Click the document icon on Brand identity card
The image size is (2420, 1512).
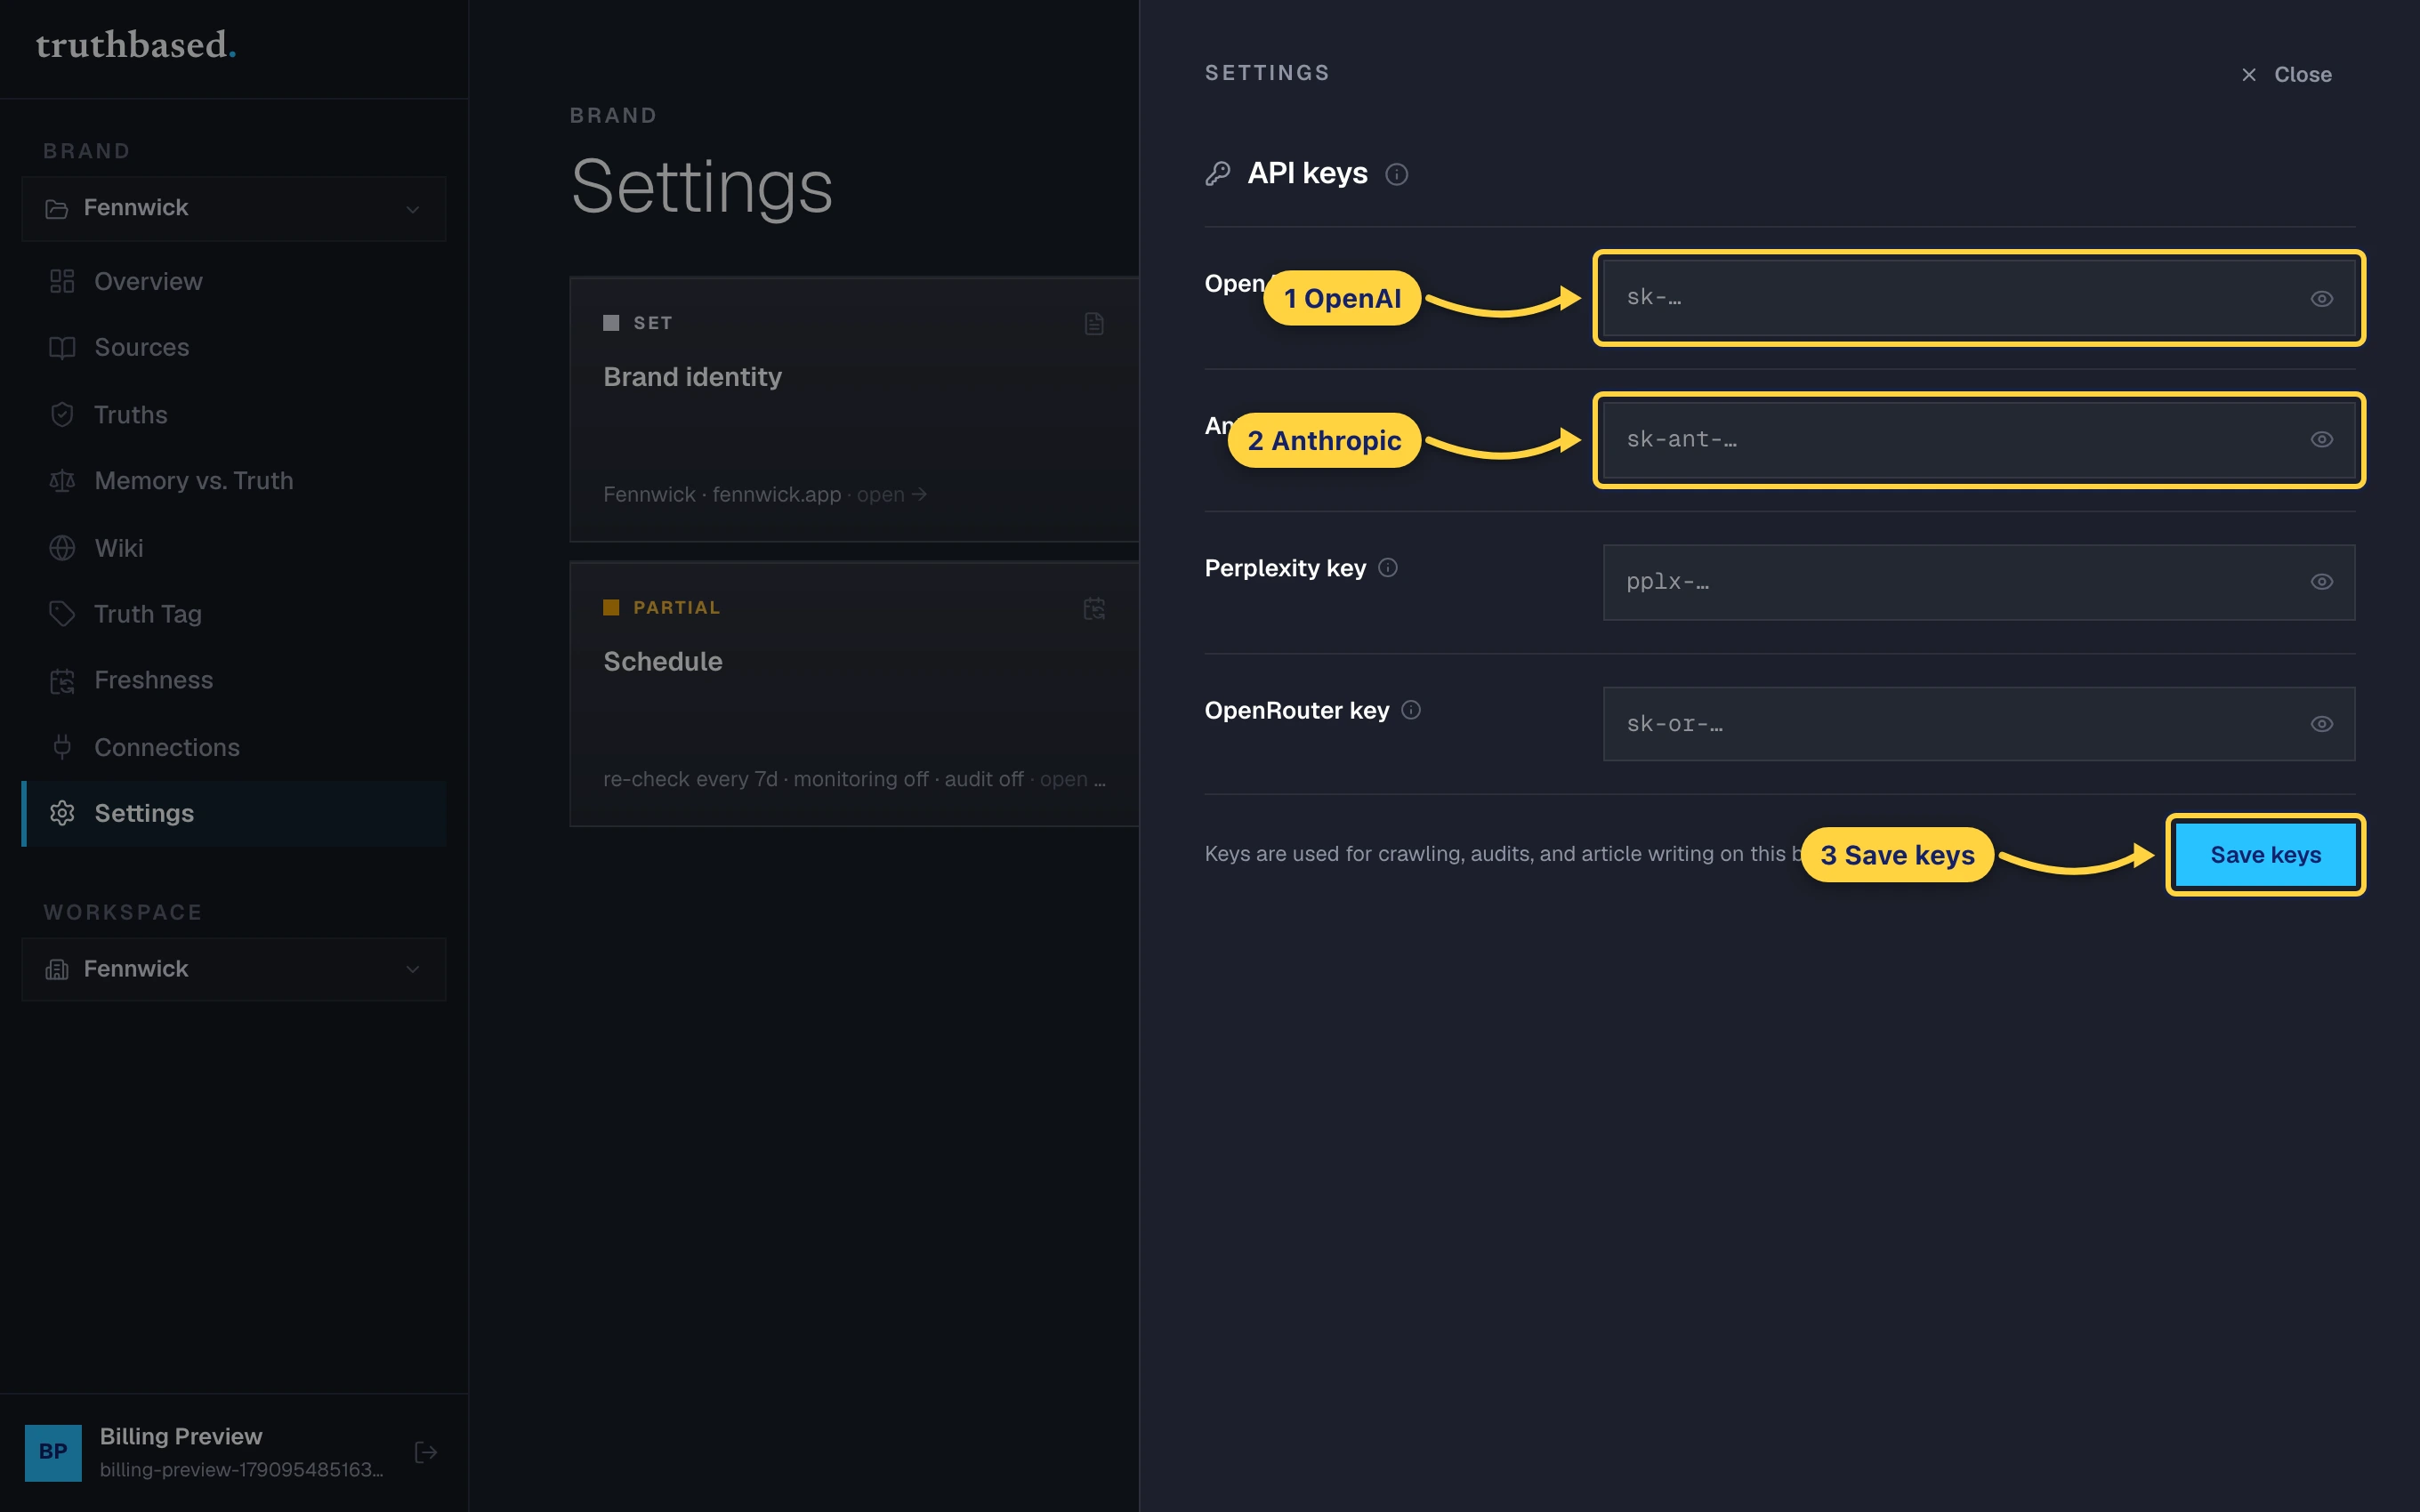[1094, 324]
